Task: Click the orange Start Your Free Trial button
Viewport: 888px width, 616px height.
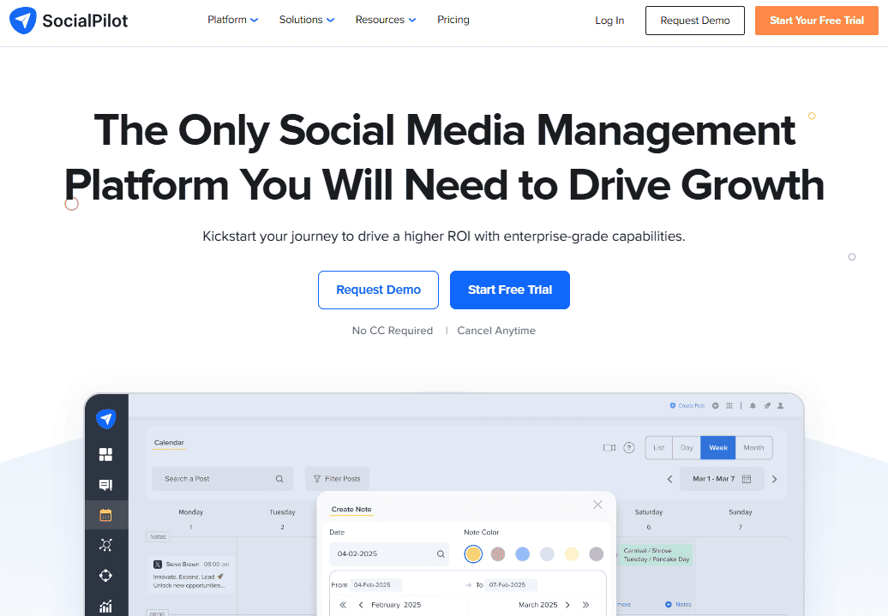Action: point(816,21)
